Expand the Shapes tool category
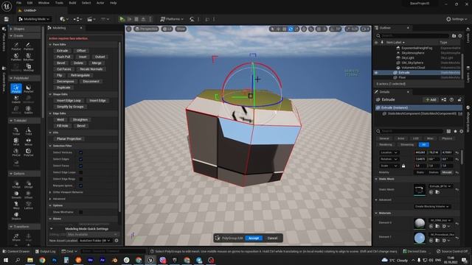 tap(11, 29)
